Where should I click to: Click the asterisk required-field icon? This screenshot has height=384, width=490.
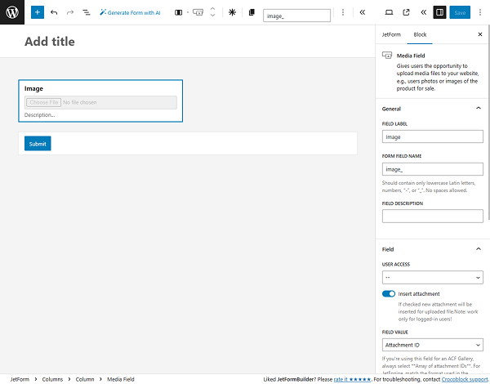click(232, 12)
